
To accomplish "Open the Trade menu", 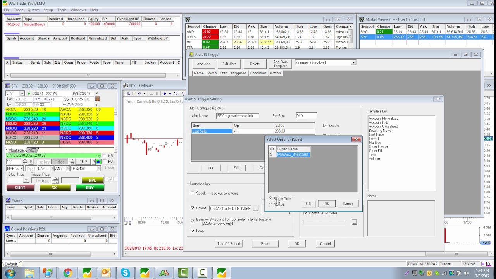I will coord(19,10).
